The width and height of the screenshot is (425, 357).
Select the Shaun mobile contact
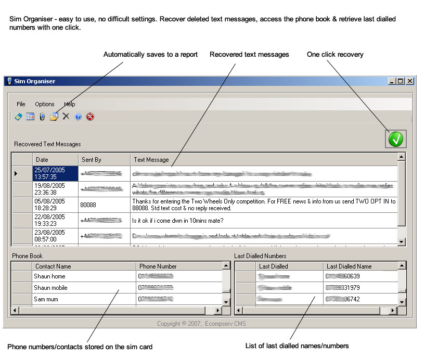(84, 288)
